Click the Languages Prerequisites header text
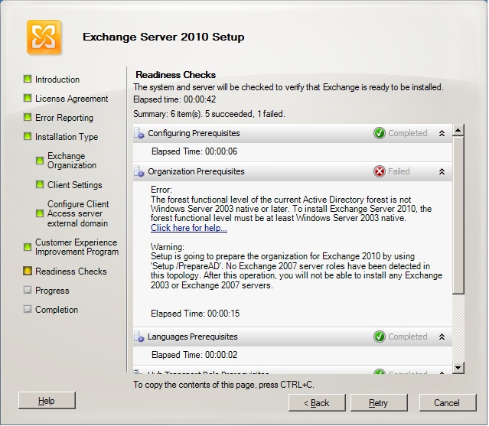Viewport: 489px width, 426px height. (193, 337)
